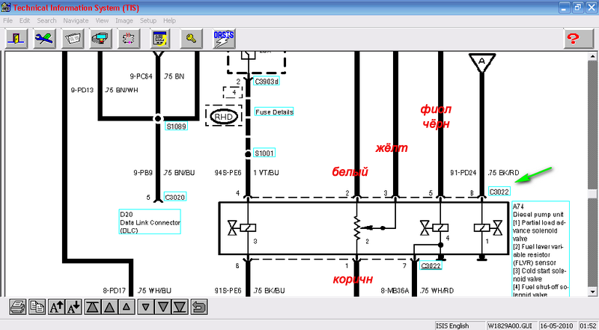Open the wrench and screwdriver tools icon
This screenshot has height=330, width=599.
[44, 38]
